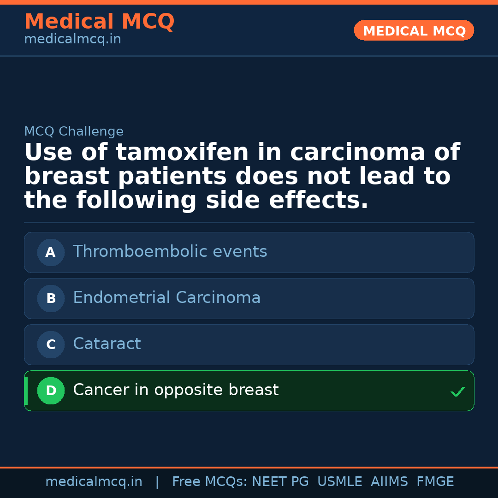
Task: Click the green checkmark on option D
Action: point(457,392)
